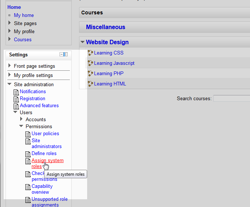This screenshot has width=250, height=207.
Task: Click the Search courses text field
Action: (232, 98)
